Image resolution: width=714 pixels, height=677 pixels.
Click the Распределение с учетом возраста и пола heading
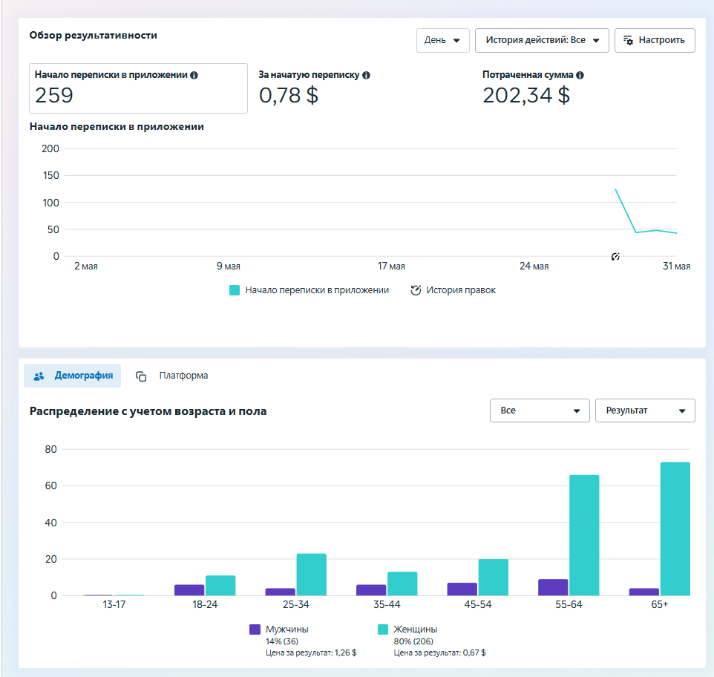tap(148, 411)
